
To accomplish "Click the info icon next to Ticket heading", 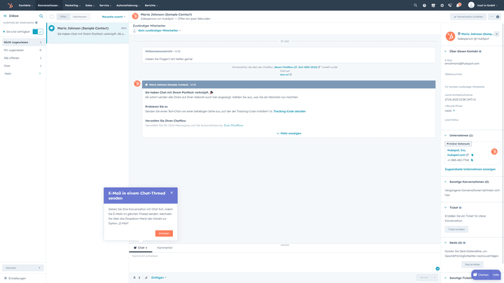I will point(461,208).
